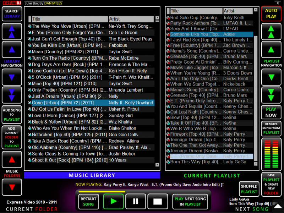
Task: Click the playlist single green up arrow
Action: pyautogui.click(x=271, y=49)
